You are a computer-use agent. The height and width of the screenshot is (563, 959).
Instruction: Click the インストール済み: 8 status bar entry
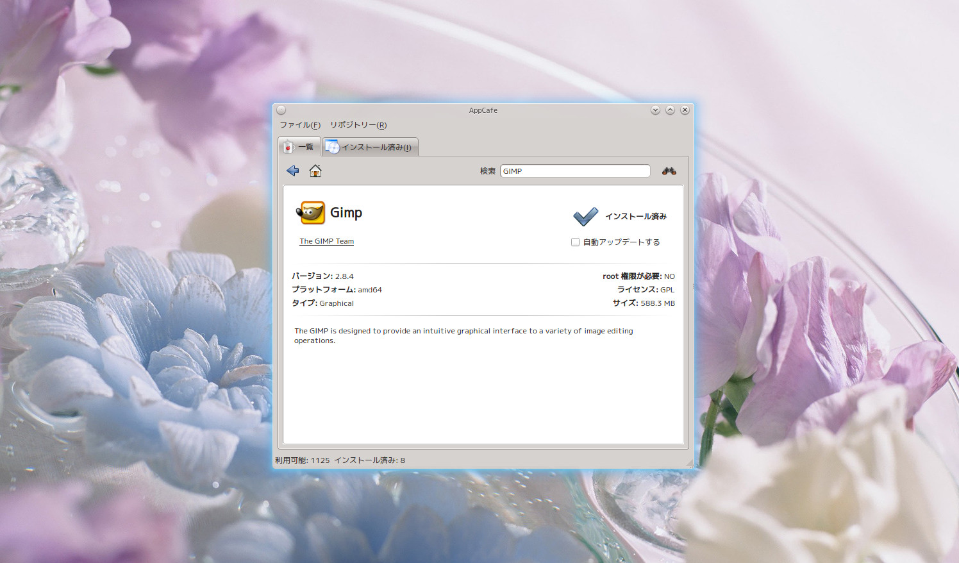tap(369, 460)
